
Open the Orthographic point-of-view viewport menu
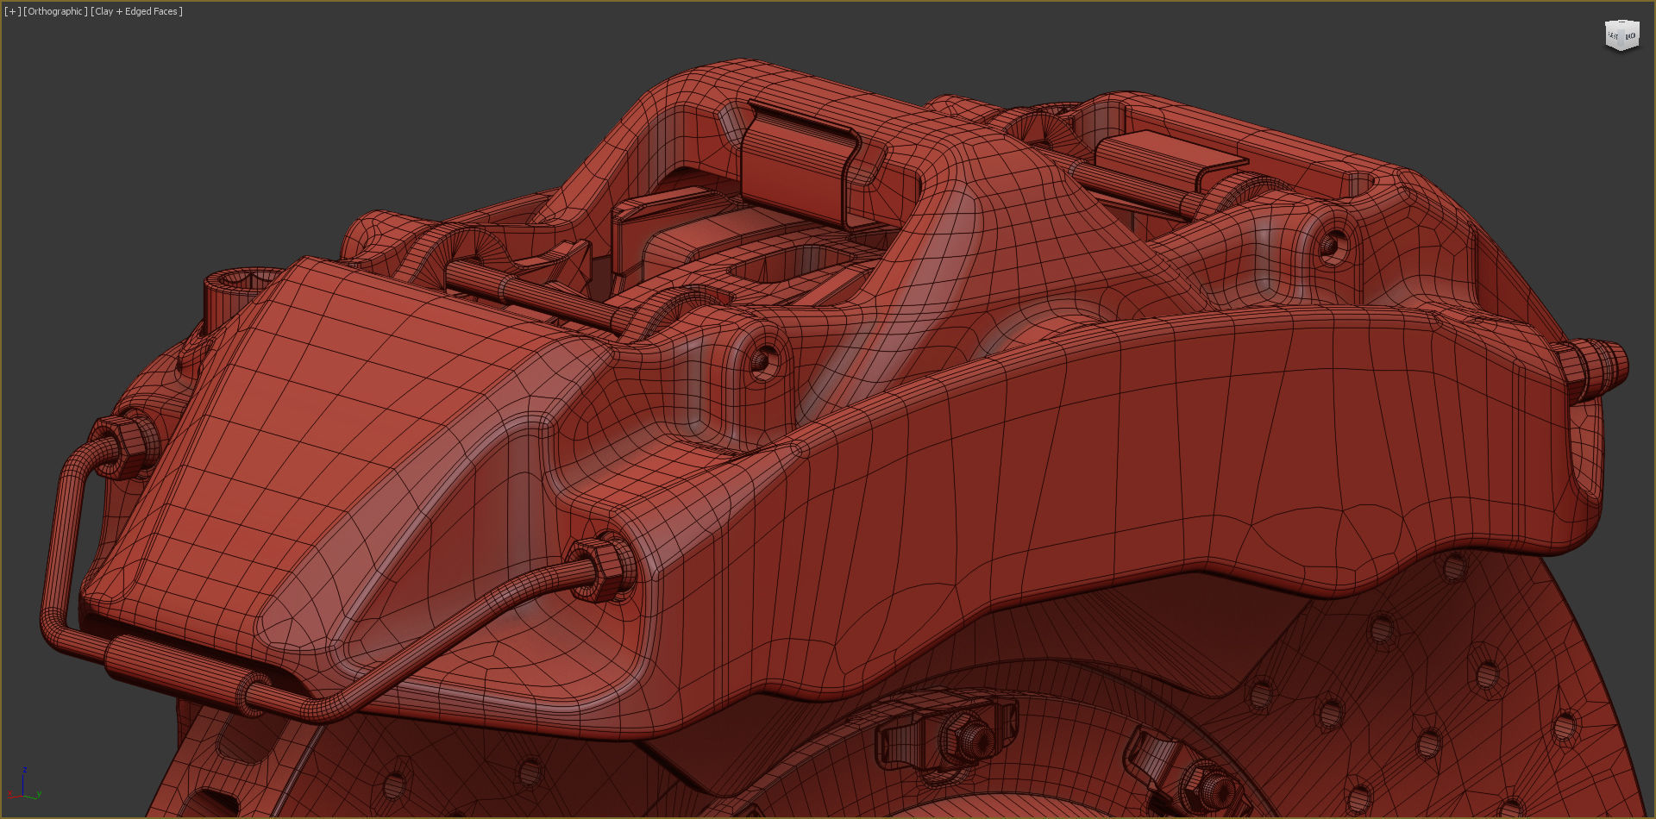click(55, 11)
